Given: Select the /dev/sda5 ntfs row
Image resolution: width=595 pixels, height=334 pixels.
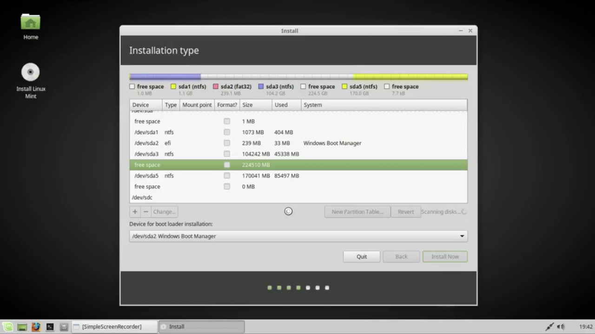Looking at the screenshot, I should point(298,176).
